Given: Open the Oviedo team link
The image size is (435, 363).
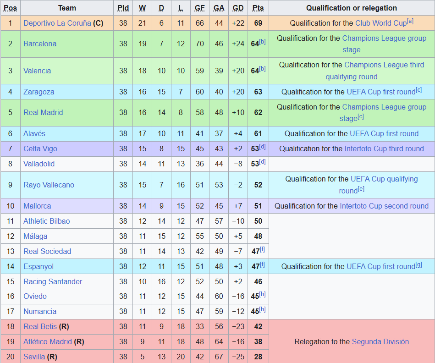Looking at the screenshot, I should pyautogui.click(x=35, y=296).
